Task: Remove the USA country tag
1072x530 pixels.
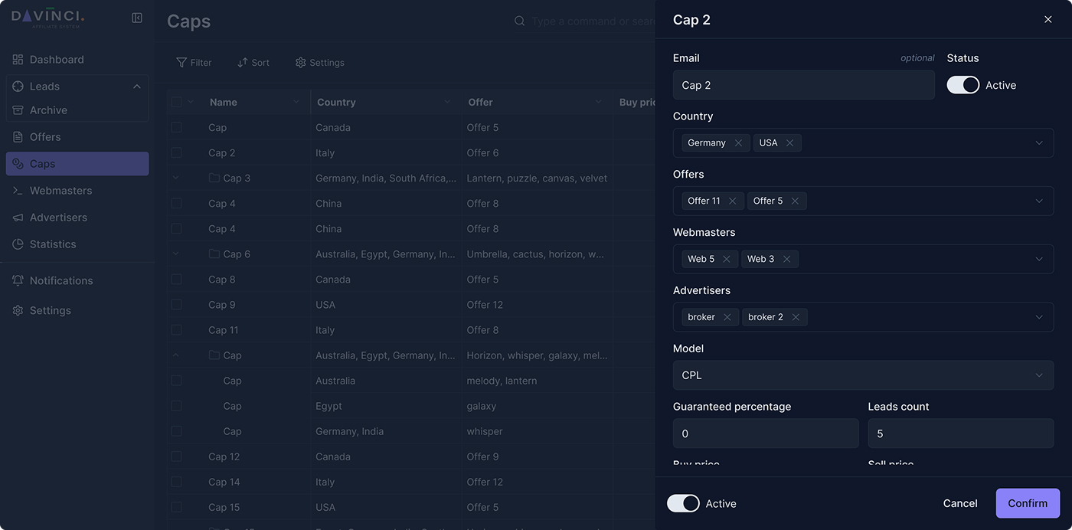Action: click(789, 143)
